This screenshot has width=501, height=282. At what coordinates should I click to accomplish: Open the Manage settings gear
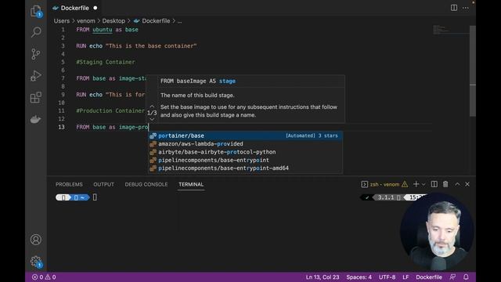[36, 262]
